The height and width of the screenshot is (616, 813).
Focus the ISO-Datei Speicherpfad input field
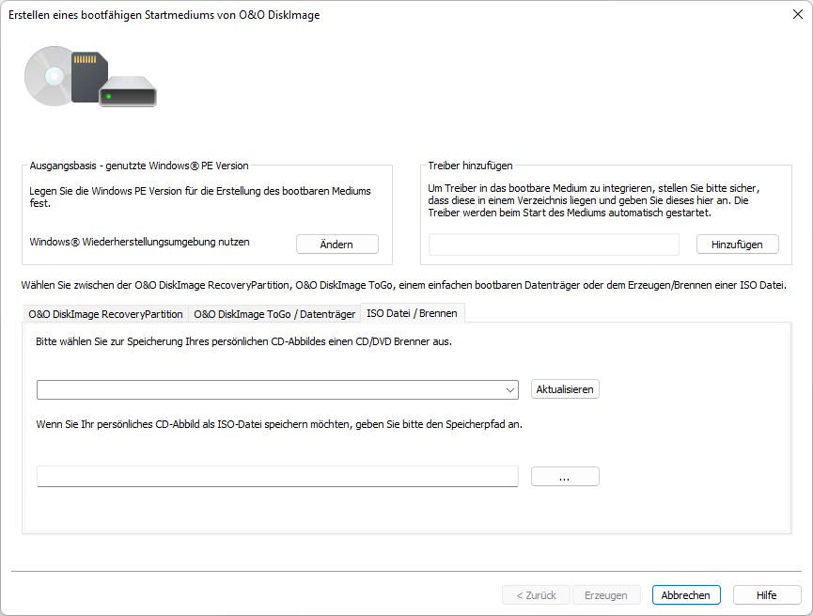277,477
